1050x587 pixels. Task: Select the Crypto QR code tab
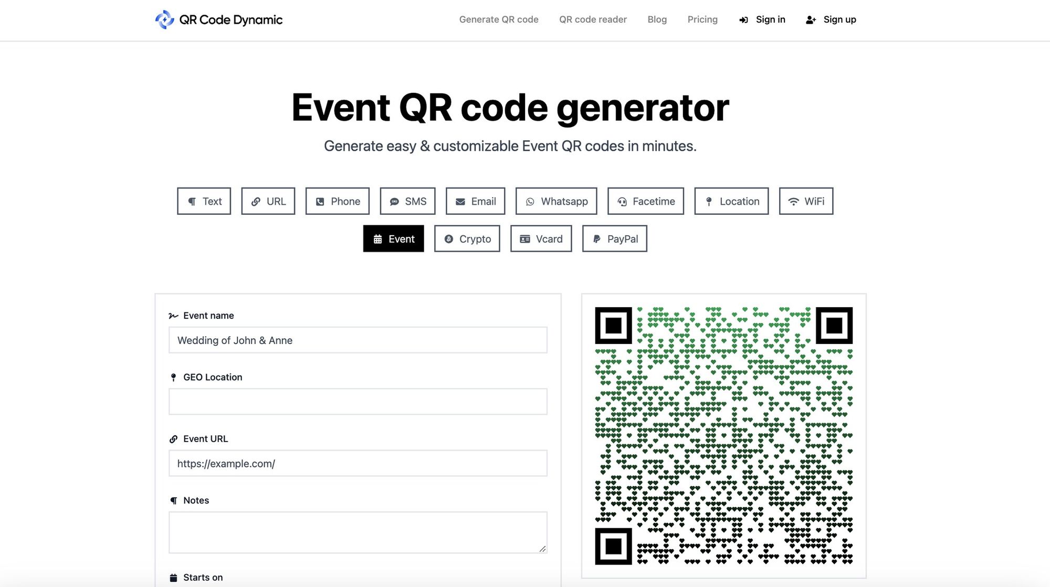point(467,238)
